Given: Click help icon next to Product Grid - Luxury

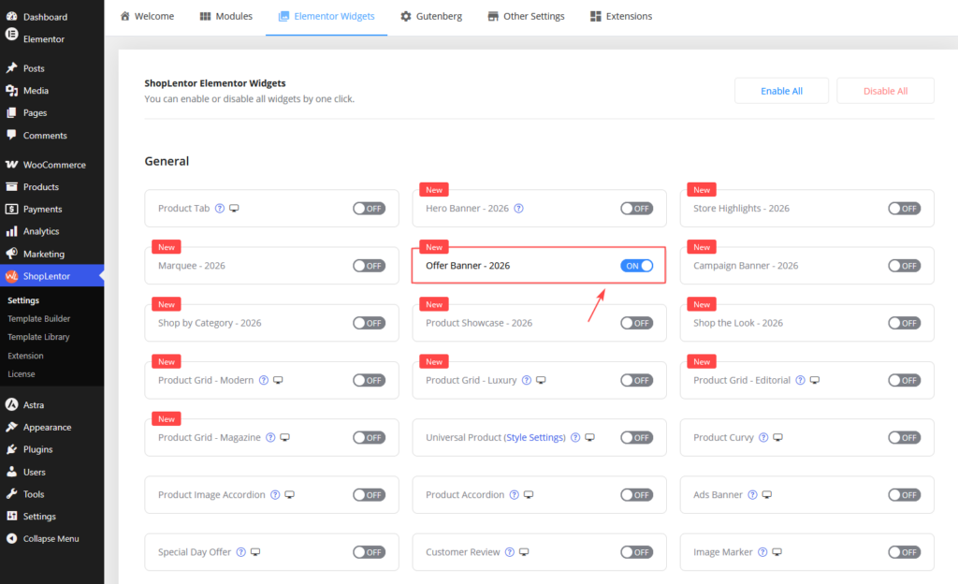Looking at the screenshot, I should pos(527,380).
